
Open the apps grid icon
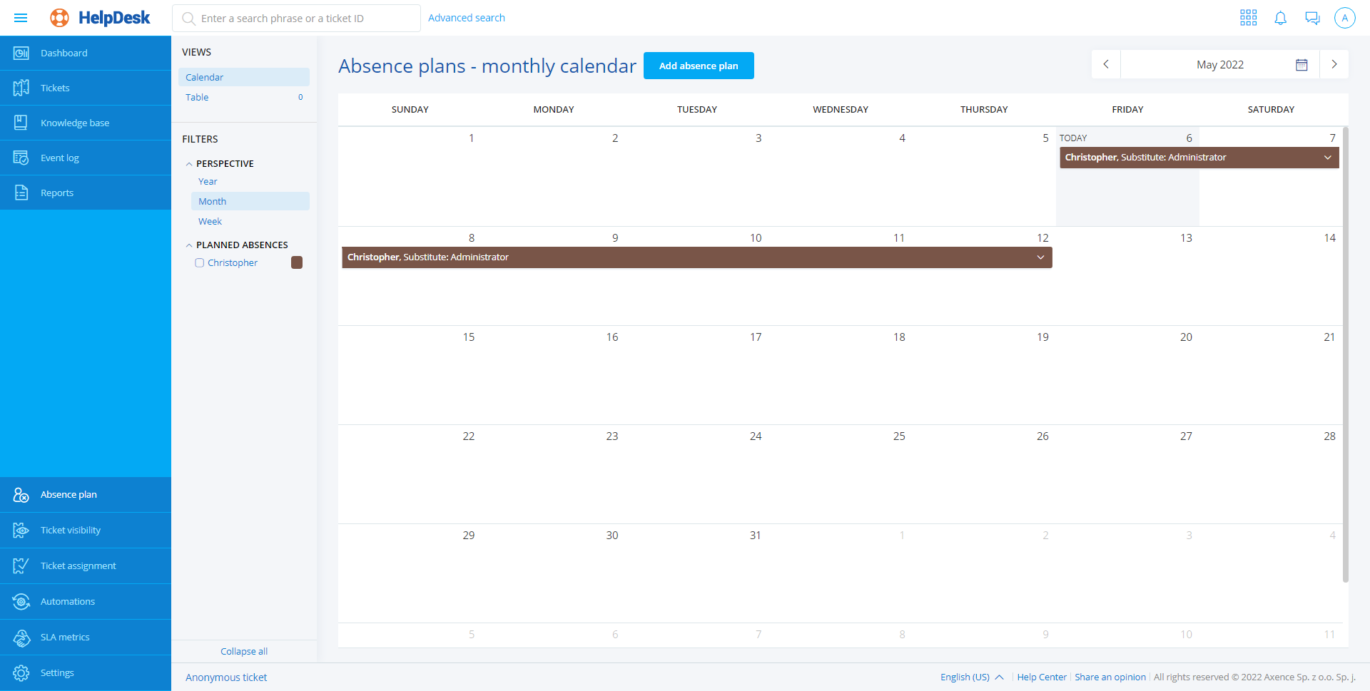click(x=1248, y=18)
